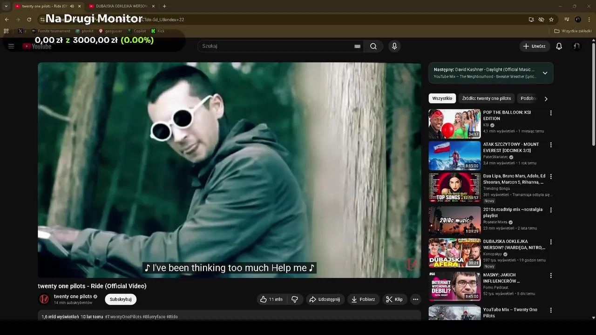Open POP THE BALLOON: KSI EDITION thumbnail
The image size is (596, 335).
tap(454, 124)
